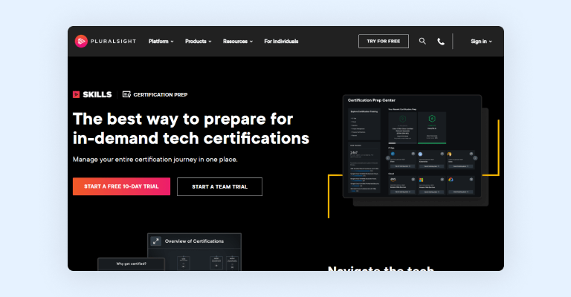The width and height of the screenshot is (571, 297).
Task: Click the AWS logo in Certification Prep Center
Action: (393, 180)
